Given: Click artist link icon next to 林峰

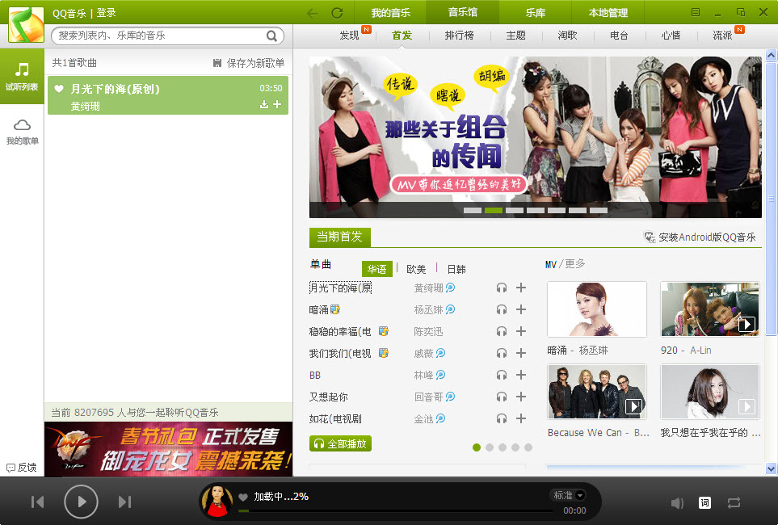Looking at the screenshot, I should [440, 375].
